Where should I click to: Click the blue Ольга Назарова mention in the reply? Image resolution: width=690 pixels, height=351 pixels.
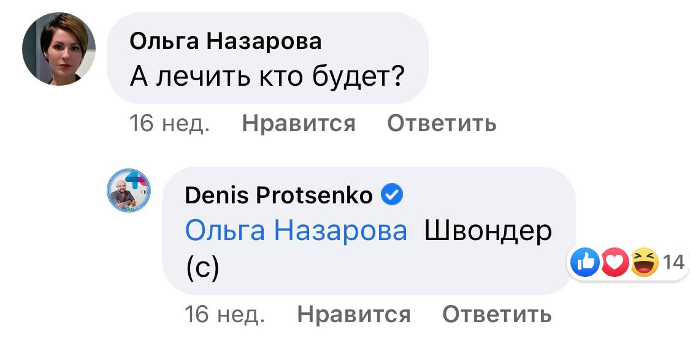point(296,231)
